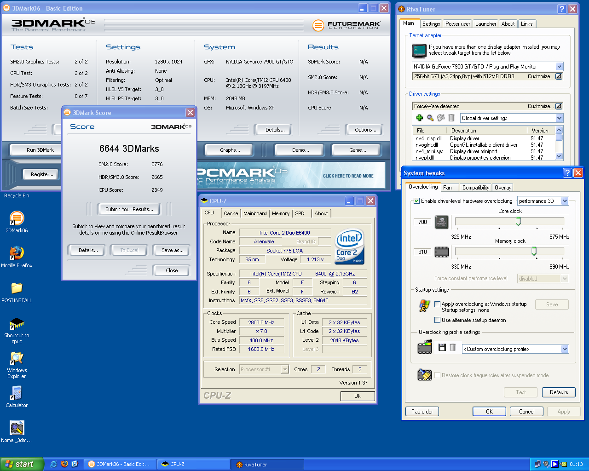Click the Core clock value field showing 700
Viewport: 589px width, 471px height.
[423, 222]
